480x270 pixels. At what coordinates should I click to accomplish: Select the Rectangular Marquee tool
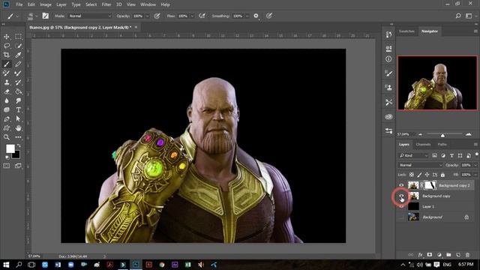18,37
